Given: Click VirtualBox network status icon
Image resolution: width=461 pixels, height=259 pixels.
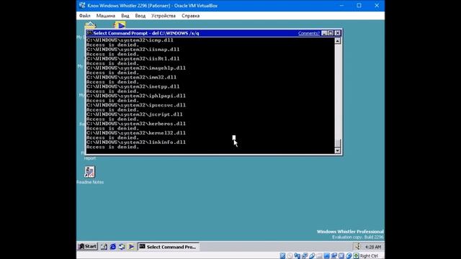Looking at the screenshot, I should [305, 256].
